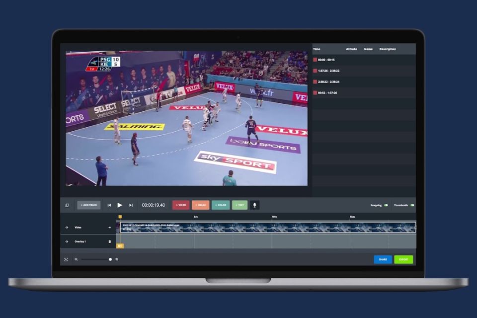Click the blue Share button
Image resolution: width=477 pixels, height=318 pixels.
click(x=383, y=259)
